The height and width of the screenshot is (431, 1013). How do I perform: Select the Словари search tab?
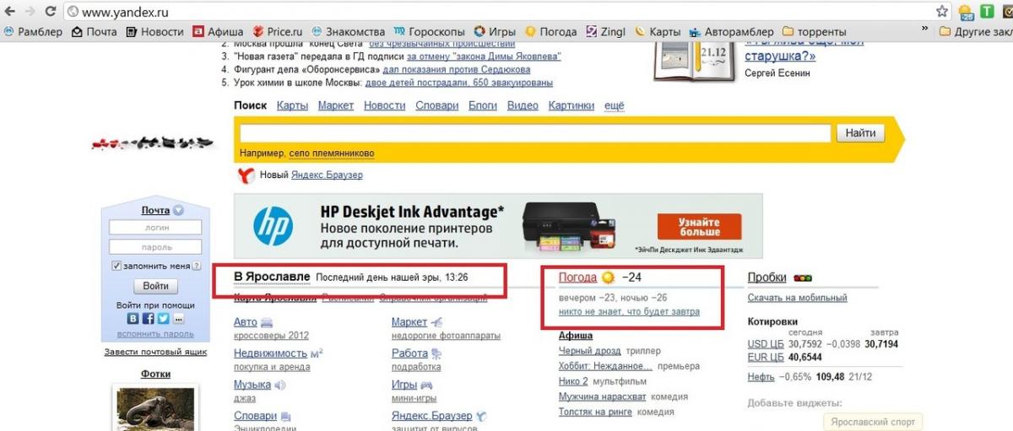point(437,105)
